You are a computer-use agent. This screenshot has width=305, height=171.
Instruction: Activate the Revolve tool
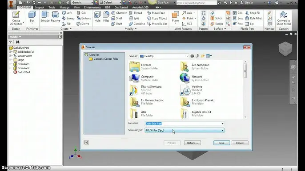point(56,16)
